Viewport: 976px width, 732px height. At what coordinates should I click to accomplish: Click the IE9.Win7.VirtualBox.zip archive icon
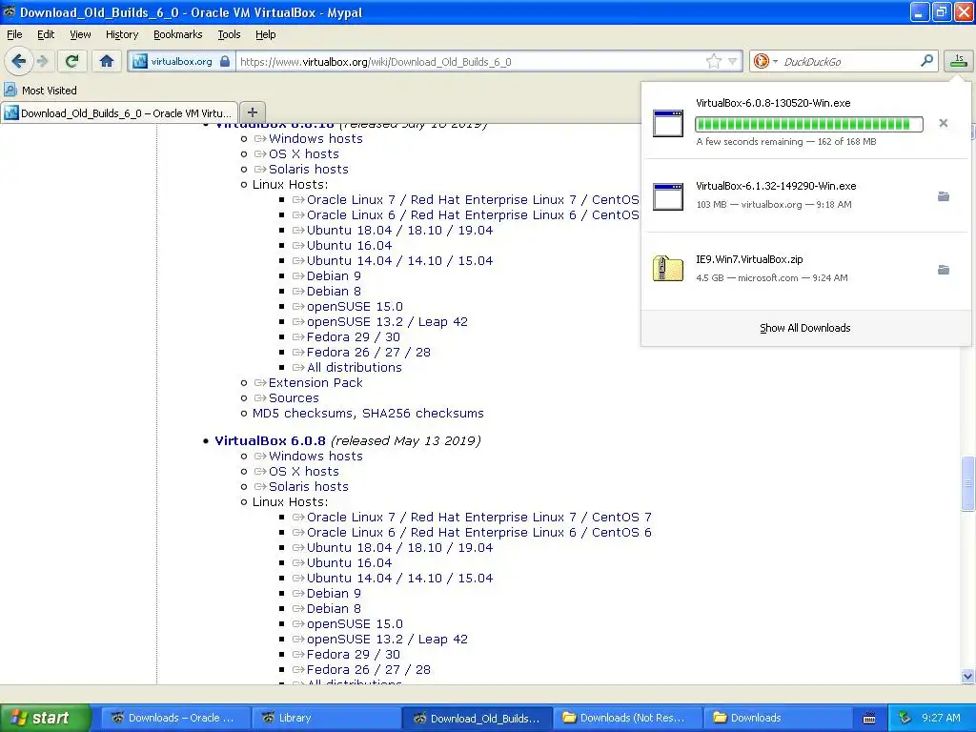click(668, 268)
